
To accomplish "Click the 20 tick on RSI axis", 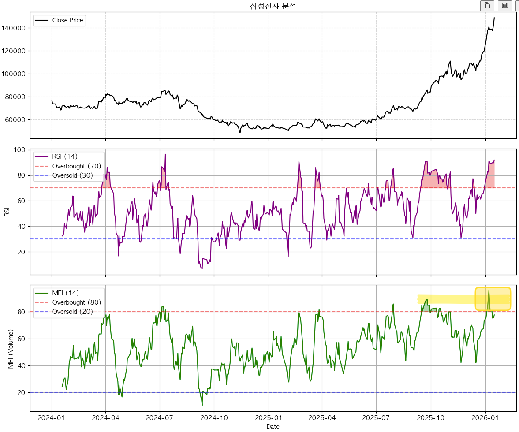I will point(21,252).
